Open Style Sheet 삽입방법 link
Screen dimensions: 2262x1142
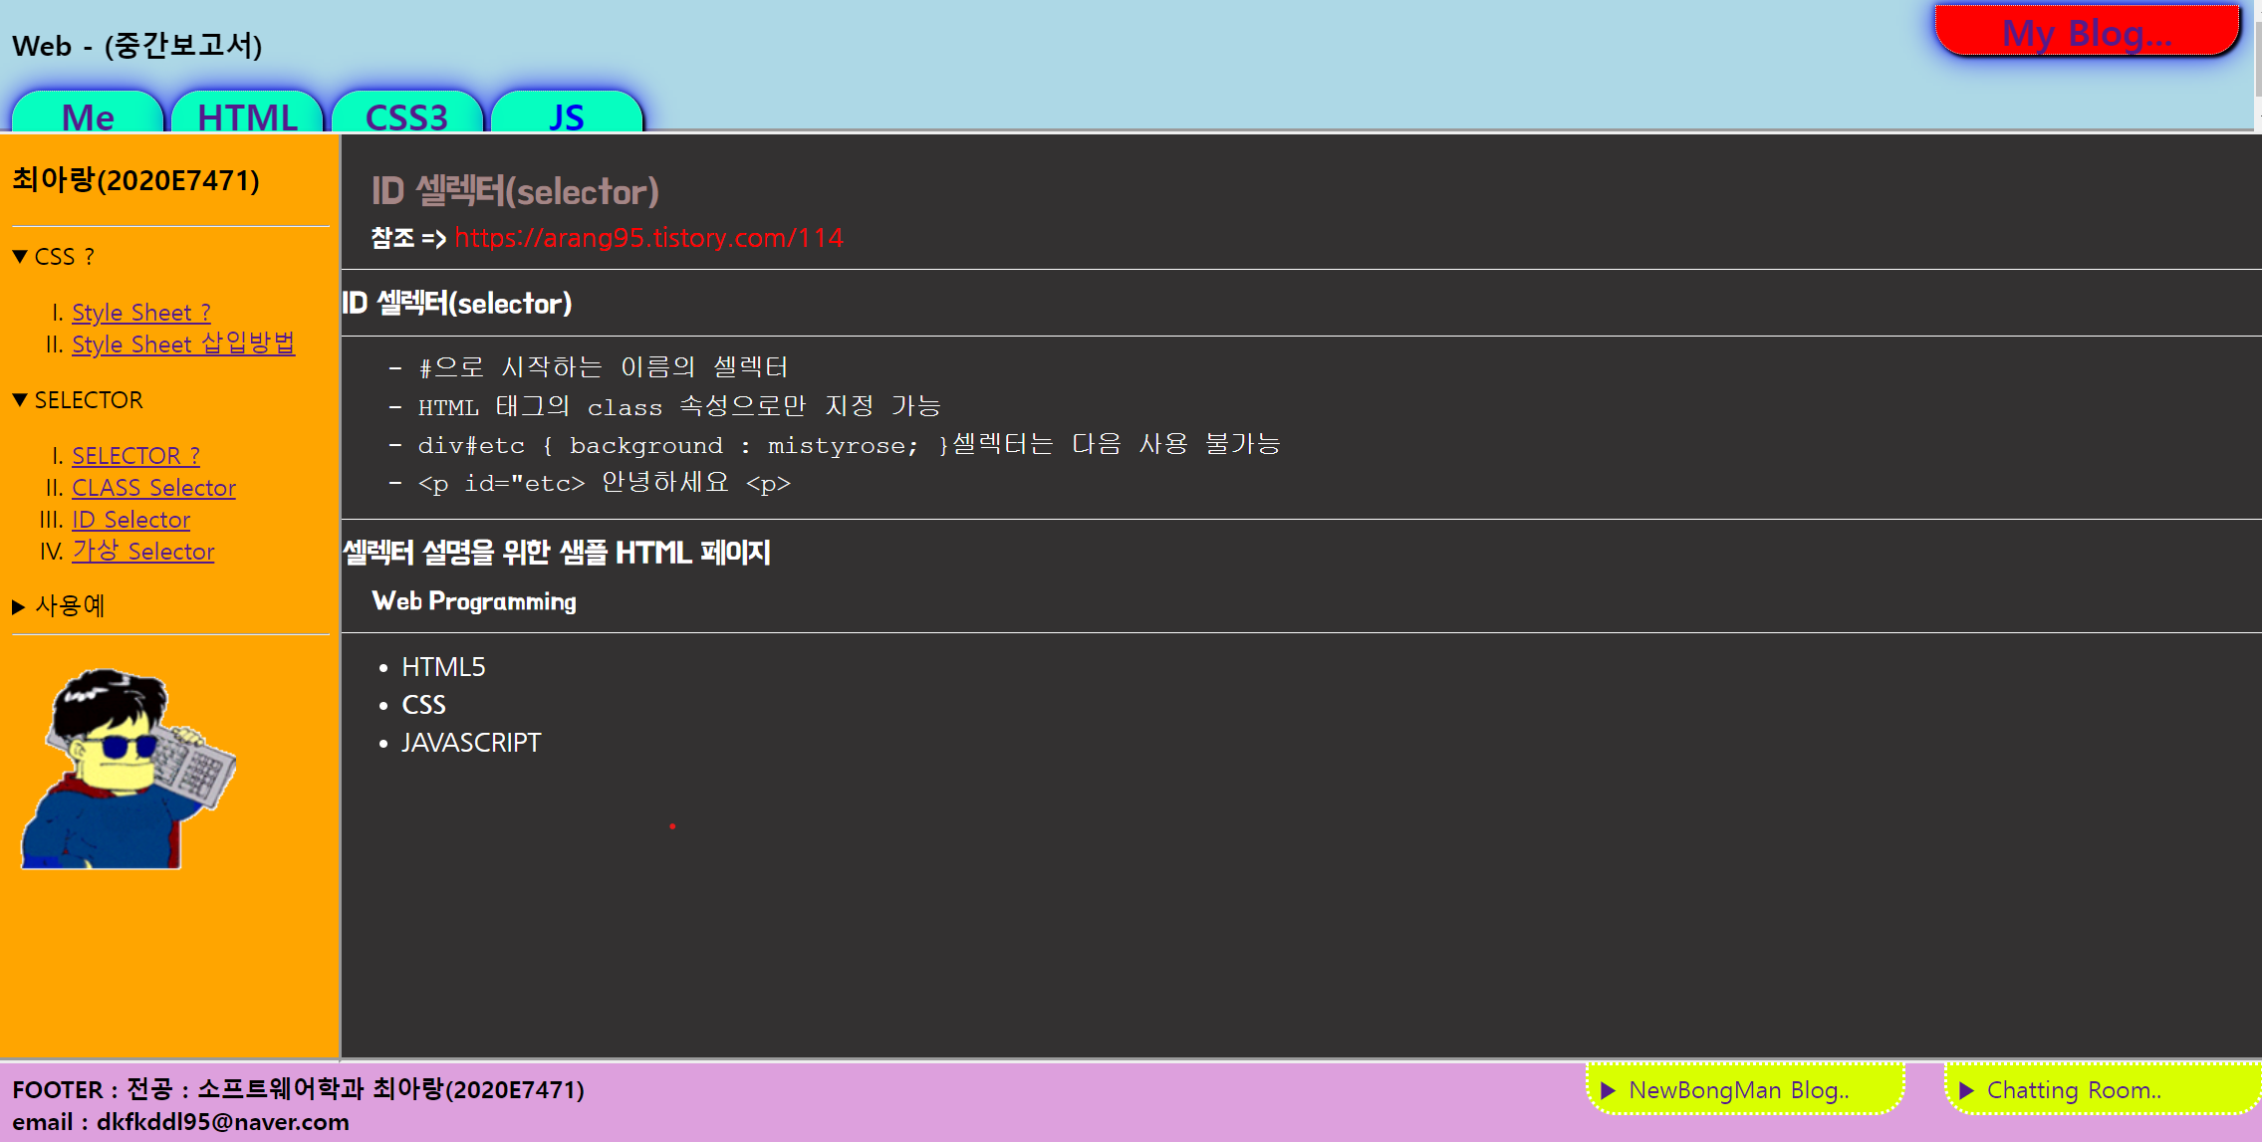183,344
